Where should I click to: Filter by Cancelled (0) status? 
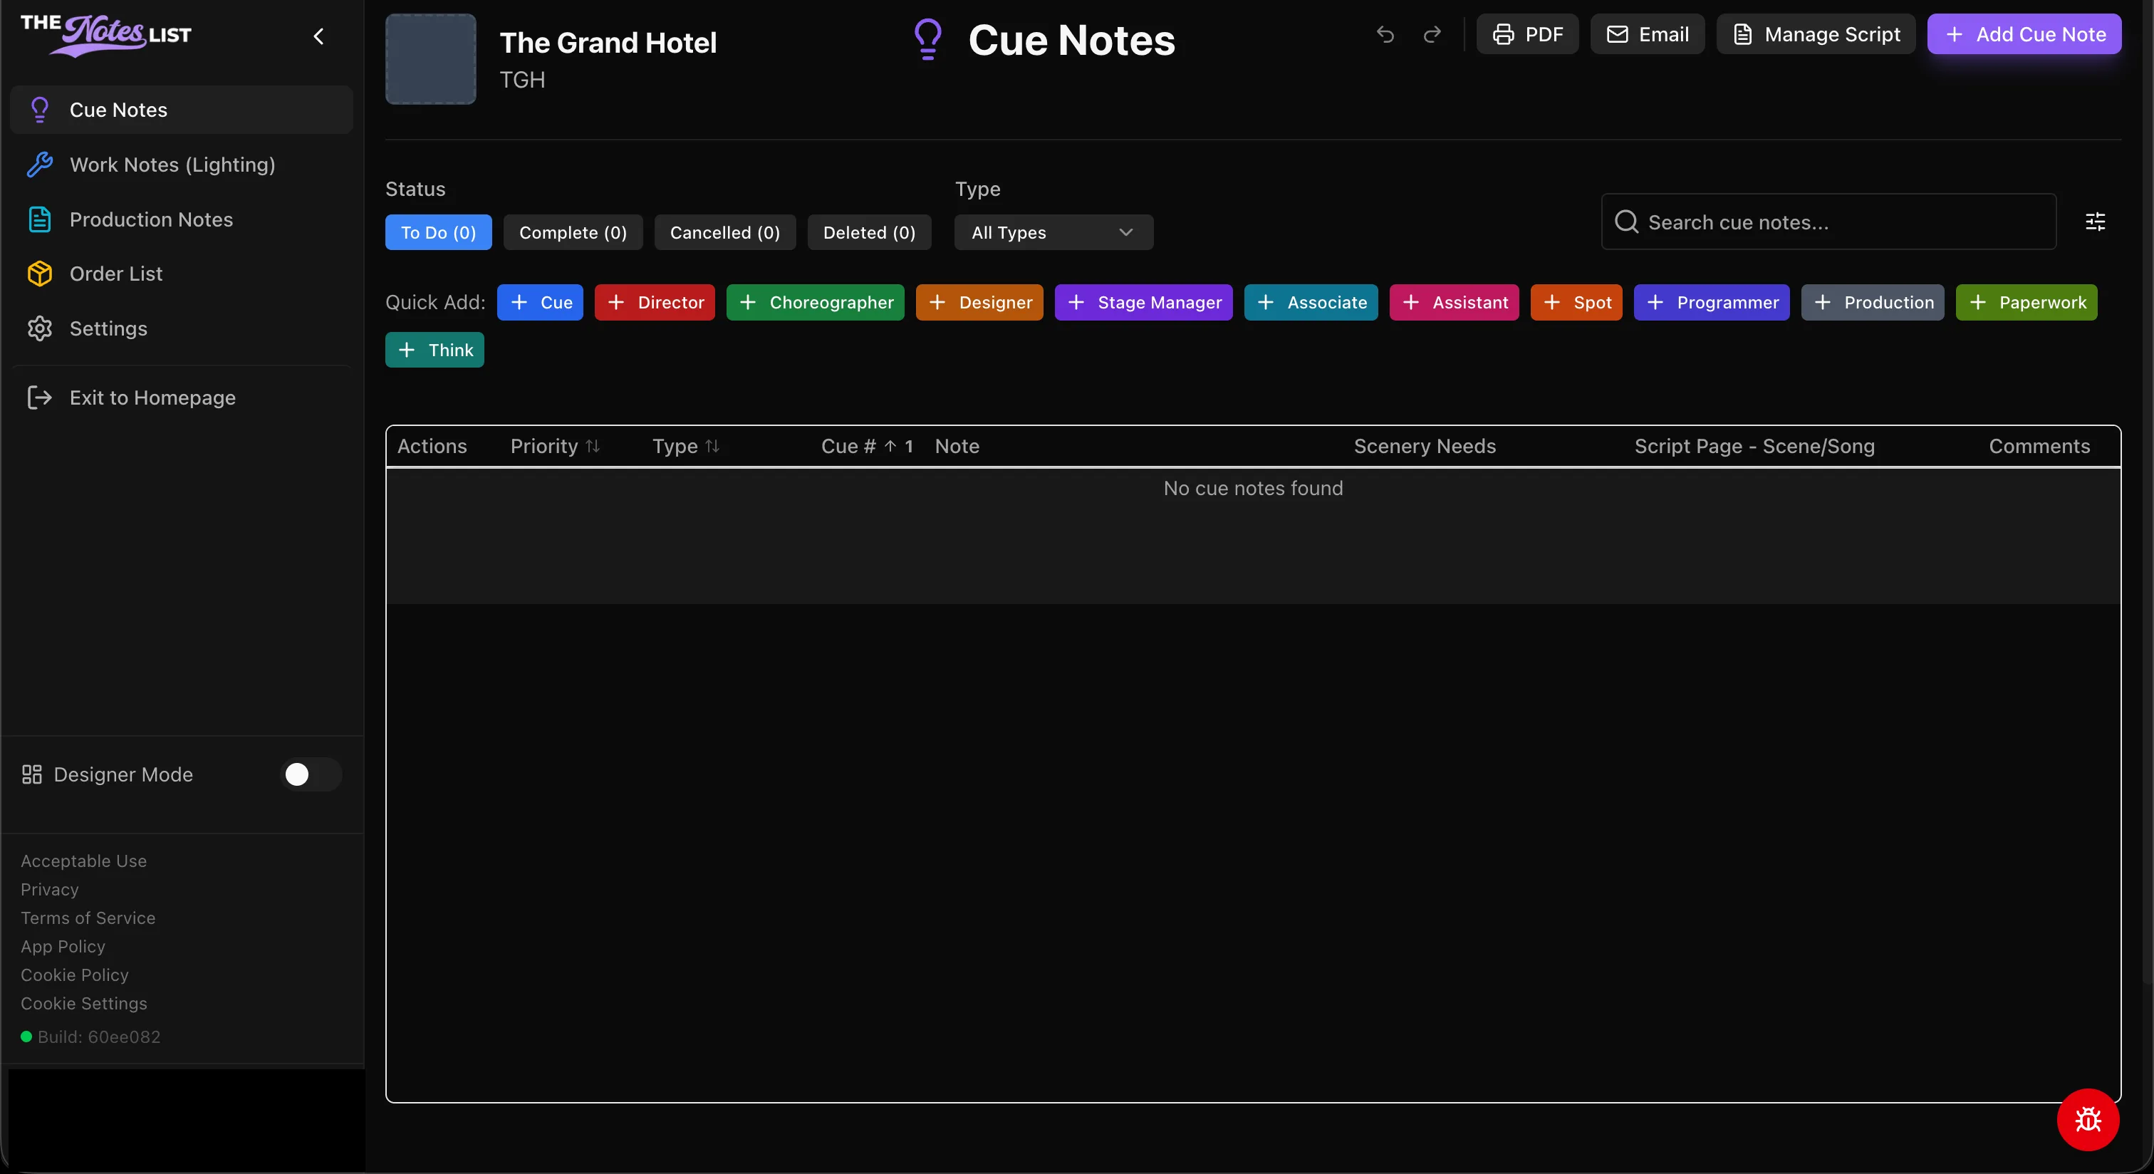[725, 232]
